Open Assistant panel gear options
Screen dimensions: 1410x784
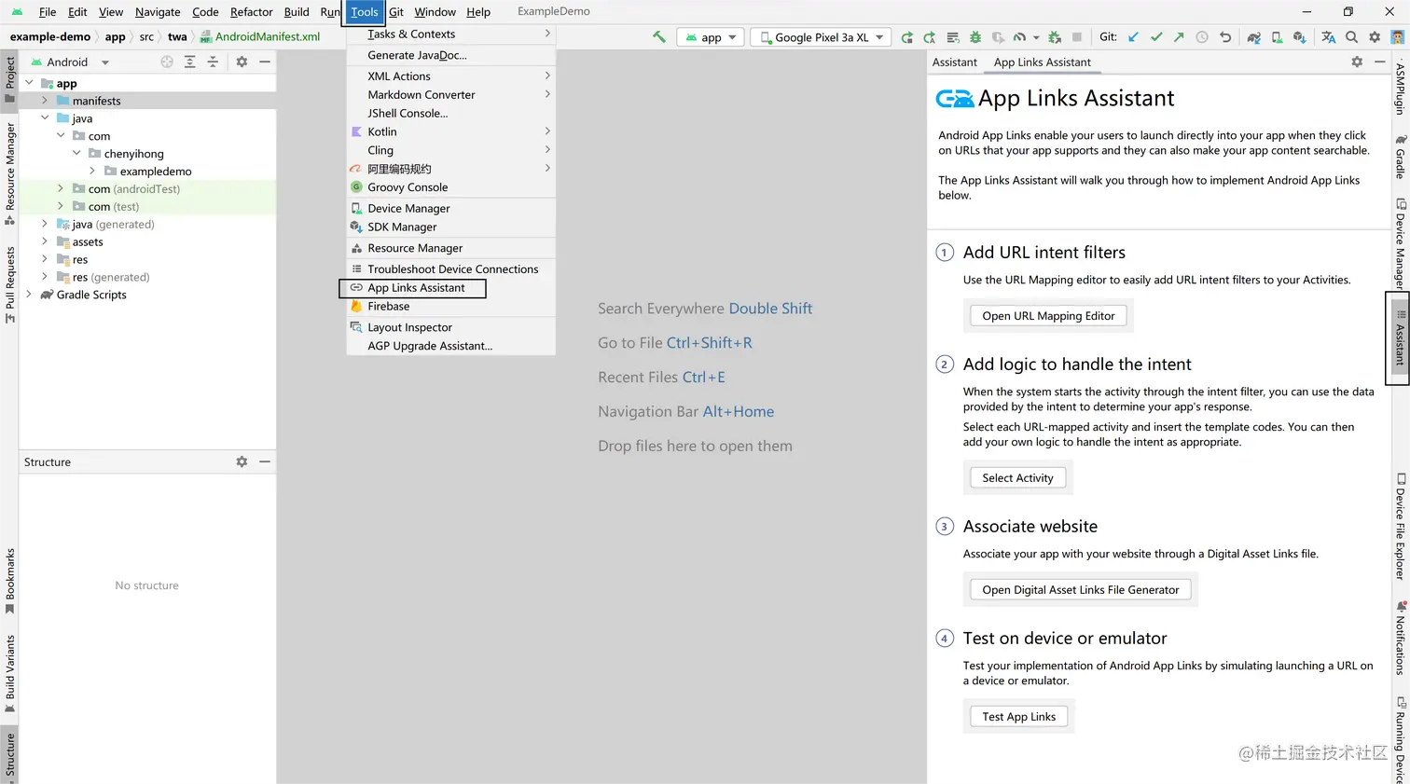[x=1357, y=62]
